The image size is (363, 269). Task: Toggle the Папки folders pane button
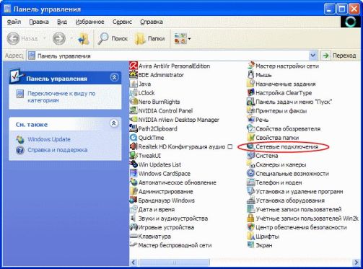[149, 38]
